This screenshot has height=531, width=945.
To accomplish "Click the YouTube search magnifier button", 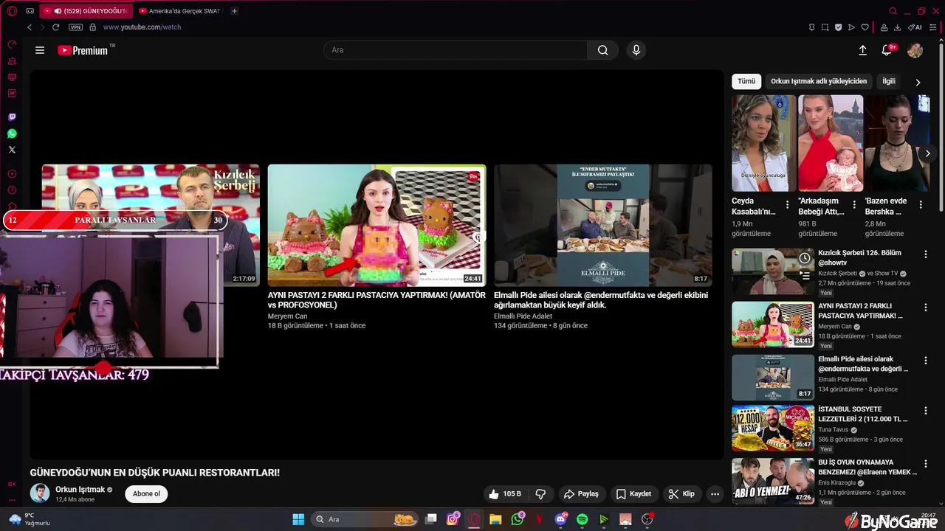I will [603, 50].
